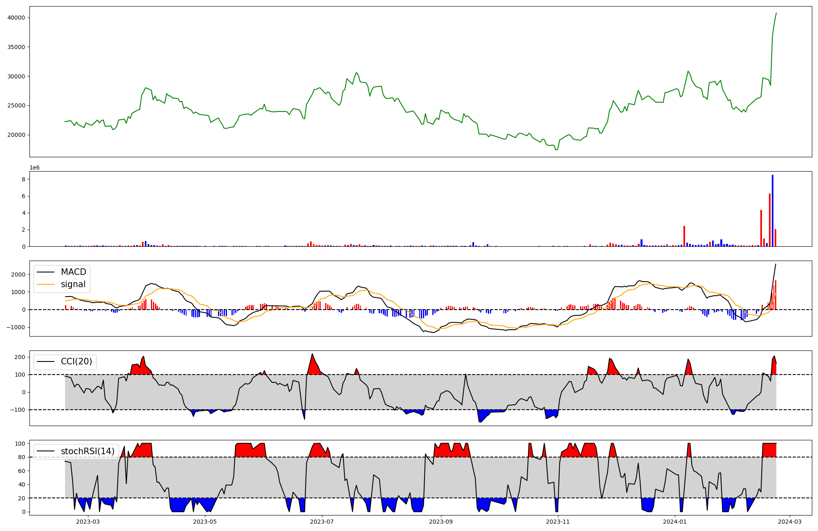Click the 80 tick on stochRSI axis
This screenshot has height=531, width=818.
pos(22,457)
